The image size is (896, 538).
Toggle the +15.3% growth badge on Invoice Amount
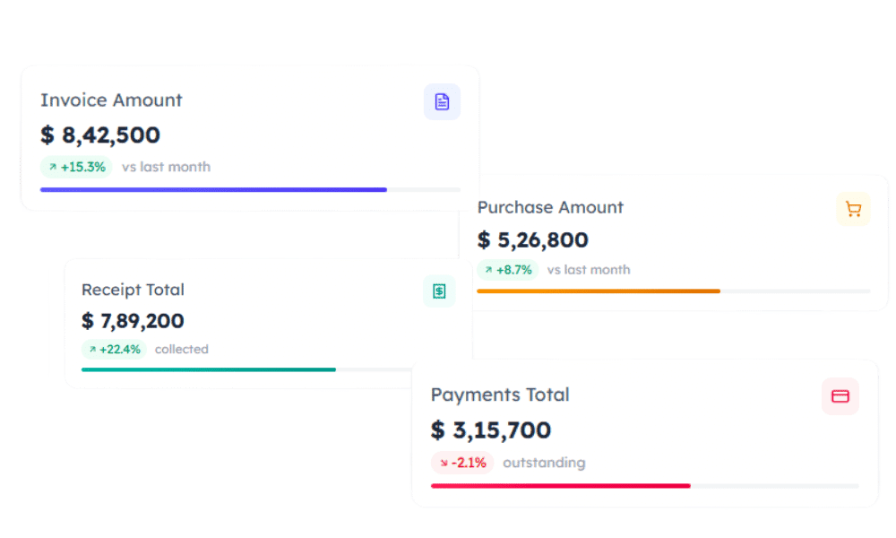[x=75, y=167]
